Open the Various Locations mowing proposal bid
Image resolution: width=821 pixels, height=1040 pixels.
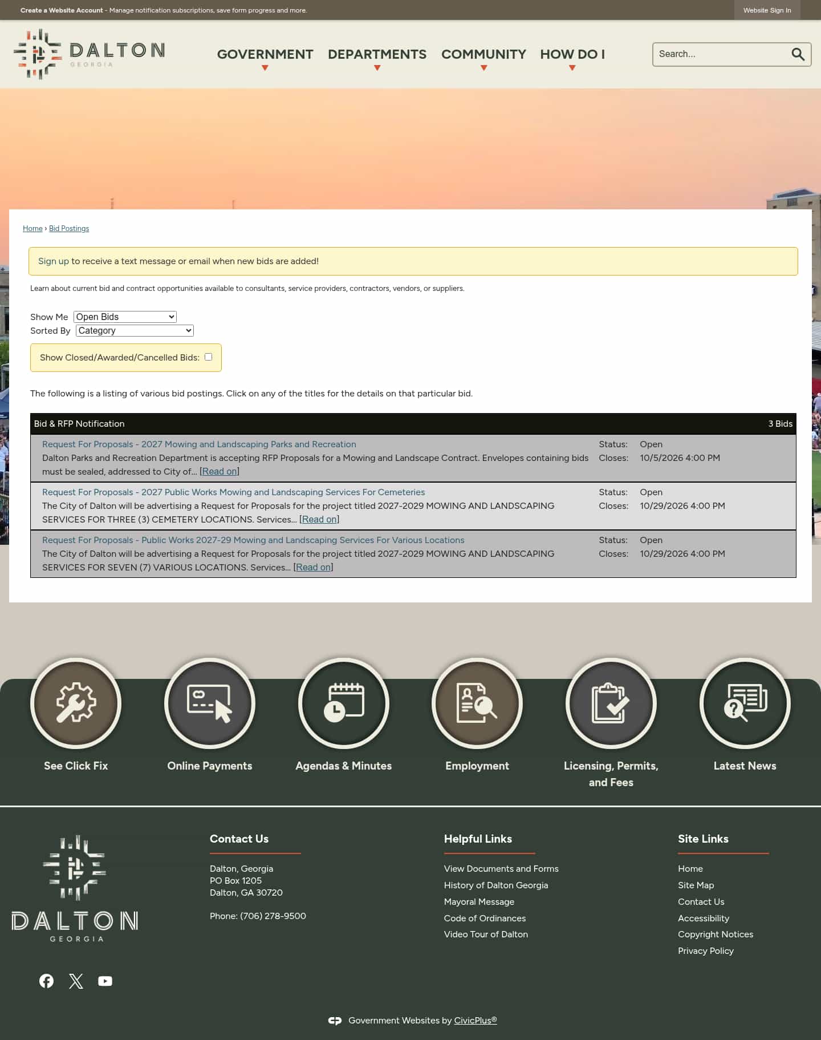(253, 540)
